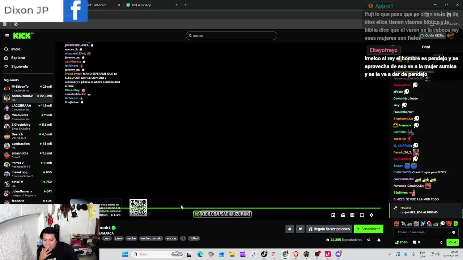This screenshot has height=260, width=463.
Task: Focus the Buscar search field on Kick
Action: coord(231,36)
